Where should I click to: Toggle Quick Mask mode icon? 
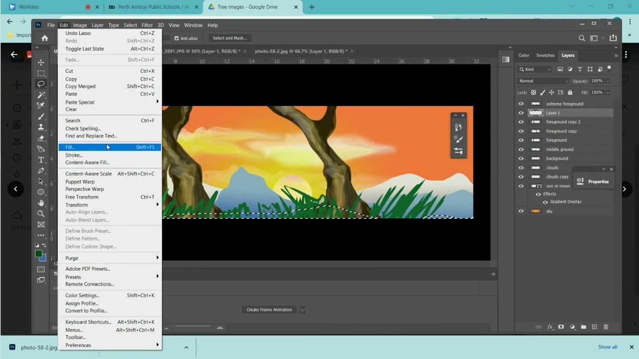coord(41,269)
